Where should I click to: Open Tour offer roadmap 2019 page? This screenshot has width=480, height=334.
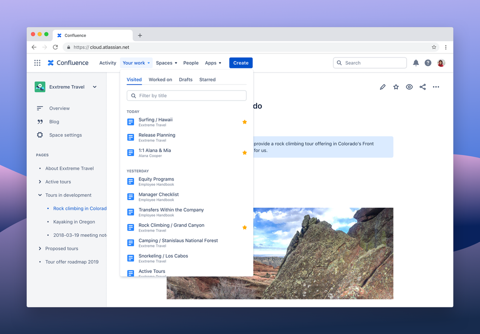click(x=72, y=262)
